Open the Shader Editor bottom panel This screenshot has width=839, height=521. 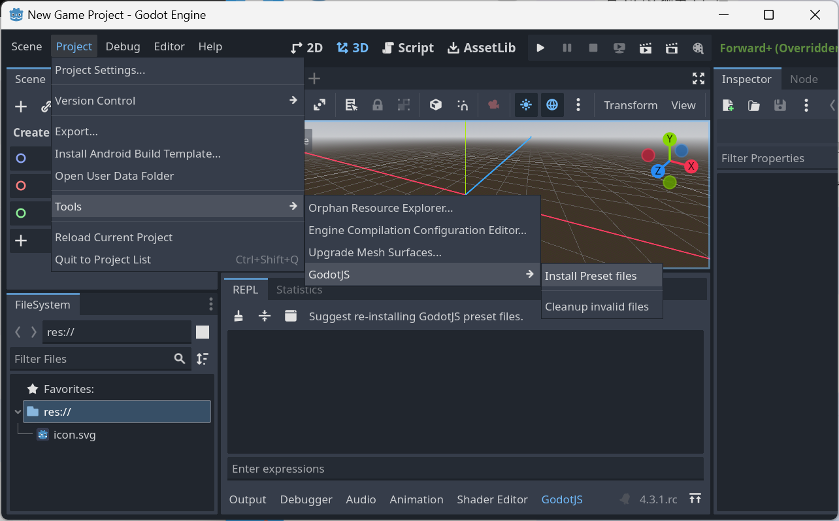tap(492, 499)
